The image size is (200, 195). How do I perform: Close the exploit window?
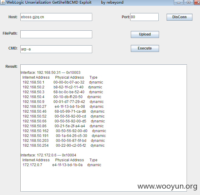197,2
